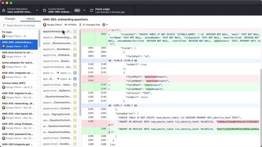Click the changed files list scrollbar
262x147 pixels.
pyautogui.click(x=80, y=73)
